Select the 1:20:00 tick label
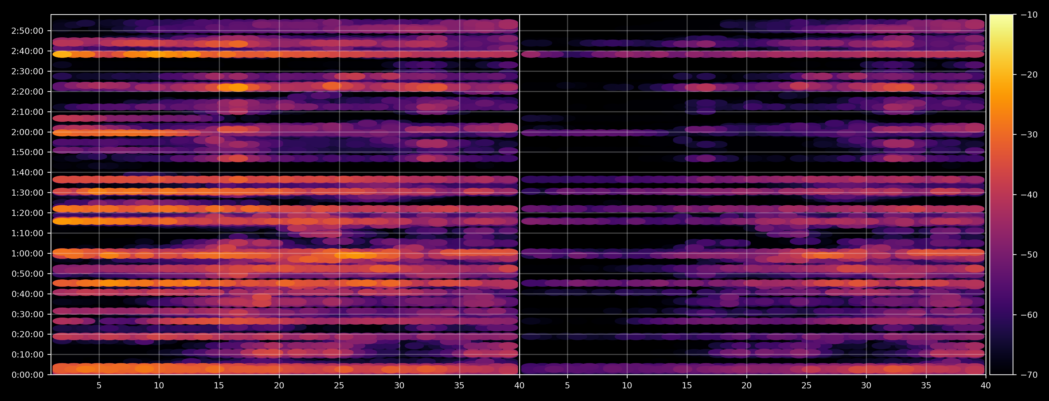Image resolution: width=1049 pixels, height=401 pixels. pos(27,213)
